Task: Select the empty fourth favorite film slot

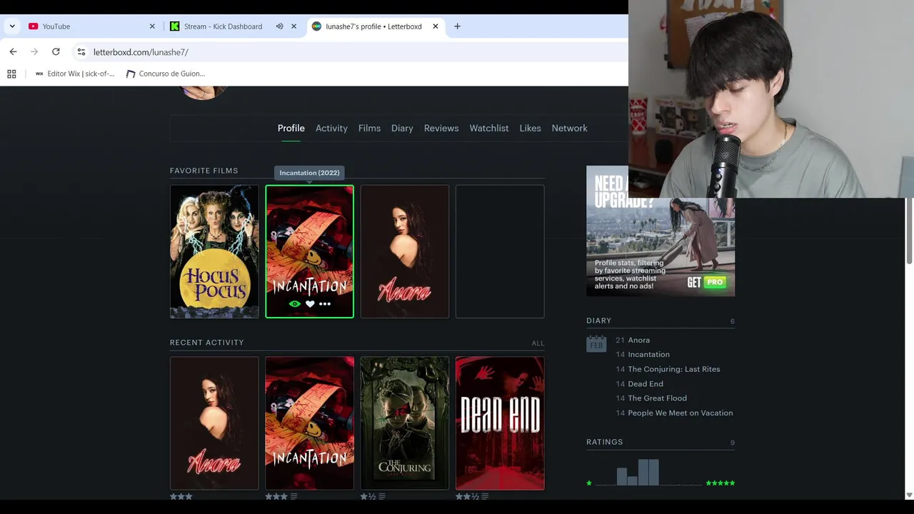Action: pyautogui.click(x=500, y=251)
